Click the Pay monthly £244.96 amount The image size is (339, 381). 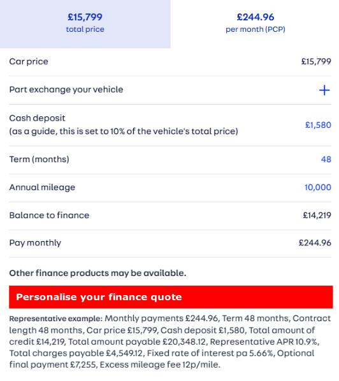(315, 243)
